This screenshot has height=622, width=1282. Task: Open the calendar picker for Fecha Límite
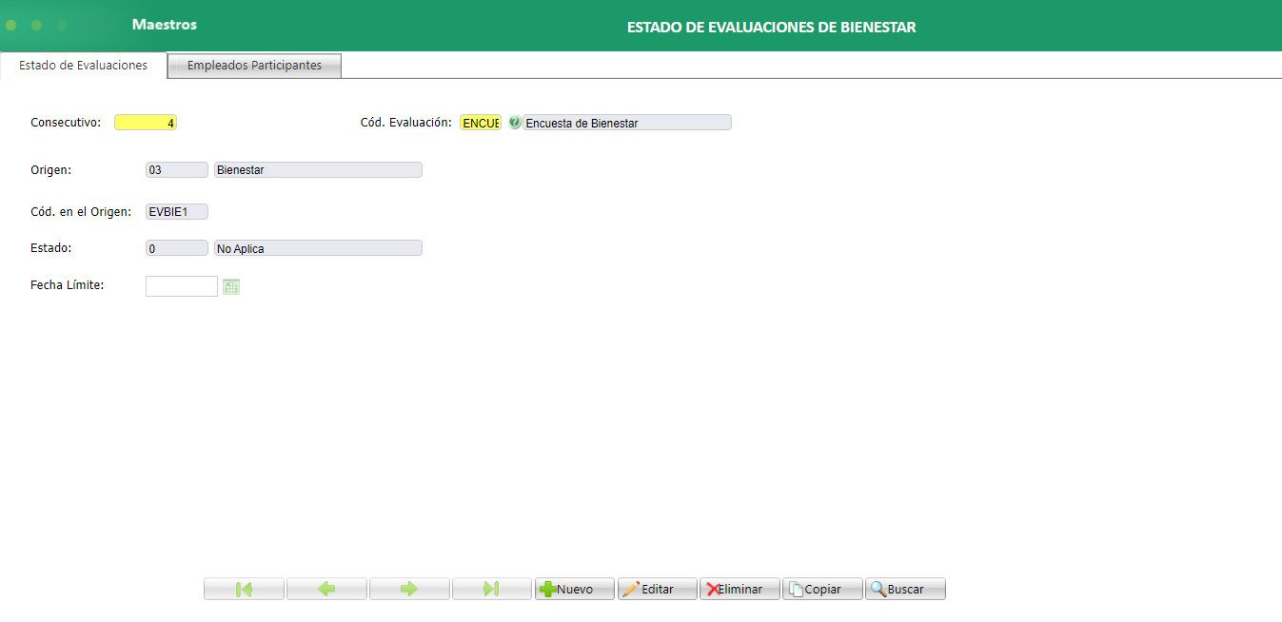(x=230, y=285)
